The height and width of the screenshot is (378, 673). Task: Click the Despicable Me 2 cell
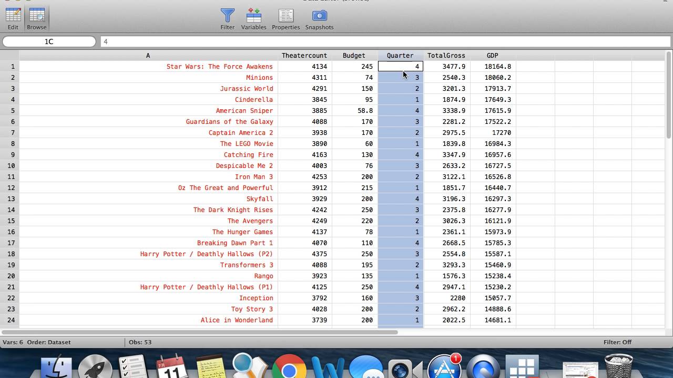click(x=148, y=165)
